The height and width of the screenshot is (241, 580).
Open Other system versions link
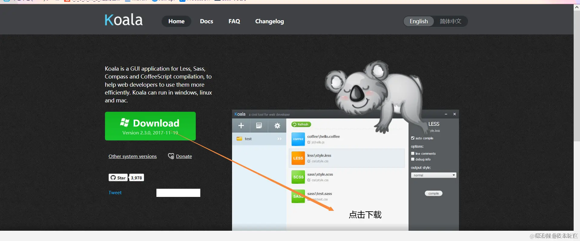[x=133, y=156]
